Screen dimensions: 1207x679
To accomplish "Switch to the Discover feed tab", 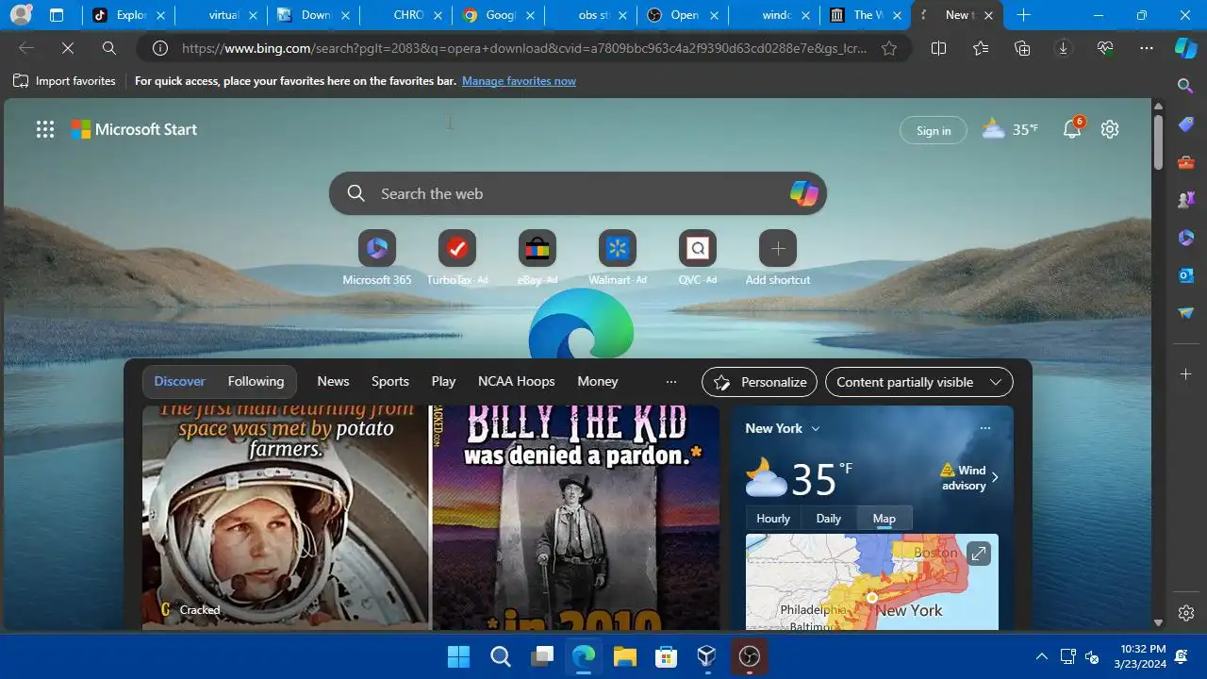I will (x=180, y=382).
